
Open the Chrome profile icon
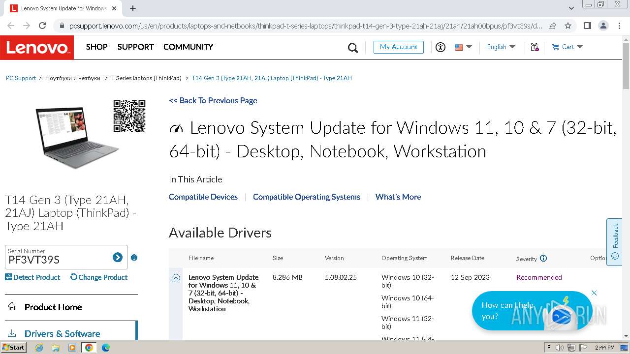603,26
